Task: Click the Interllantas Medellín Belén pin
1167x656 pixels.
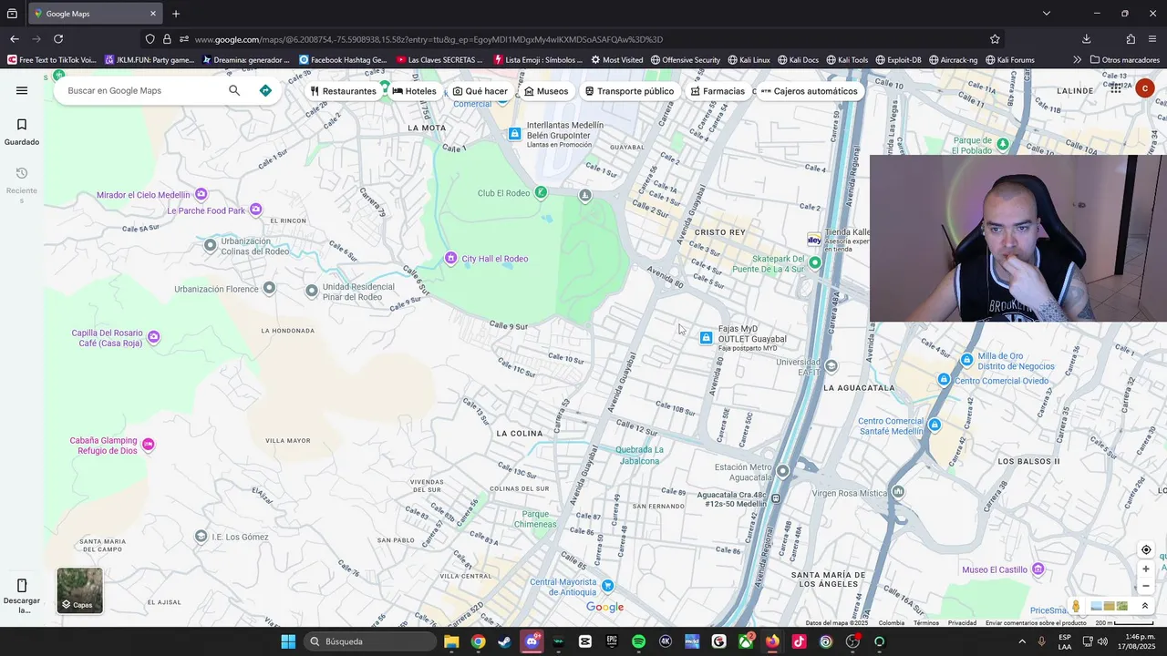Action: tap(515, 134)
